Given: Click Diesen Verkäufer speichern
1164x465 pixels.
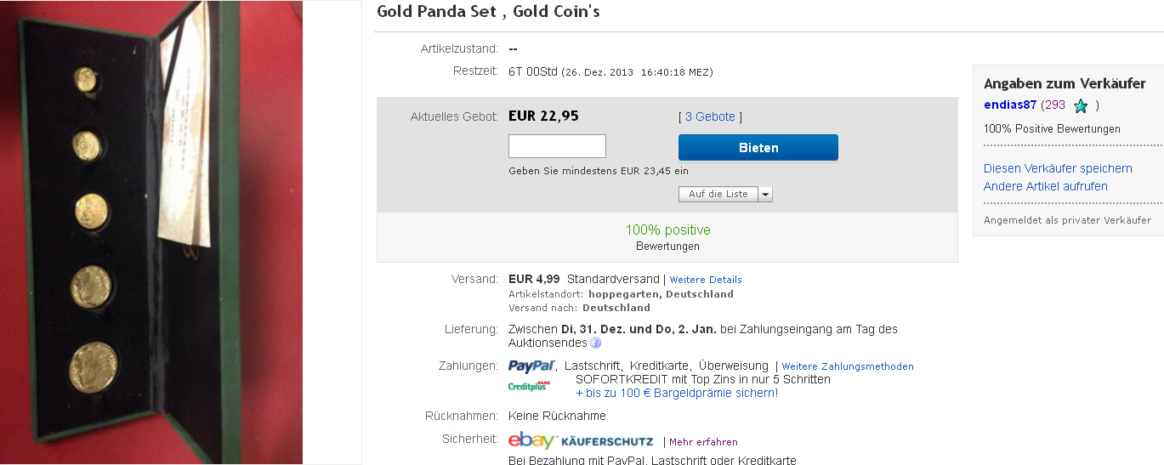Looking at the screenshot, I should [x=1058, y=168].
